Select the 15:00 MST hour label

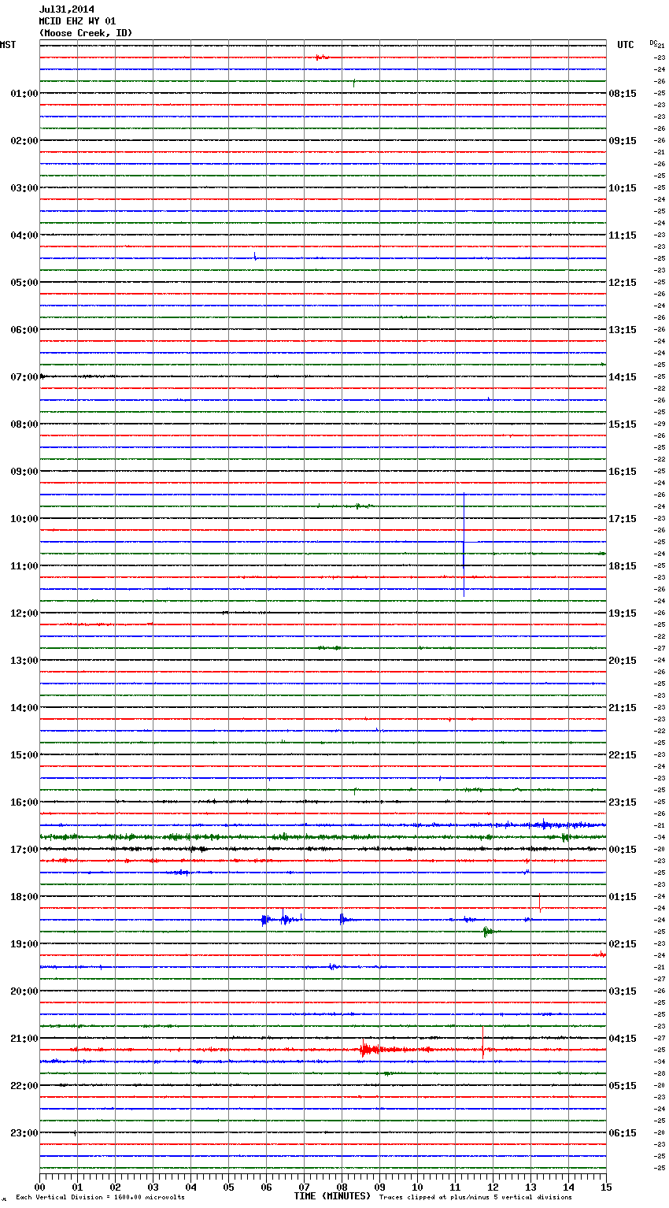tap(24, 755)
